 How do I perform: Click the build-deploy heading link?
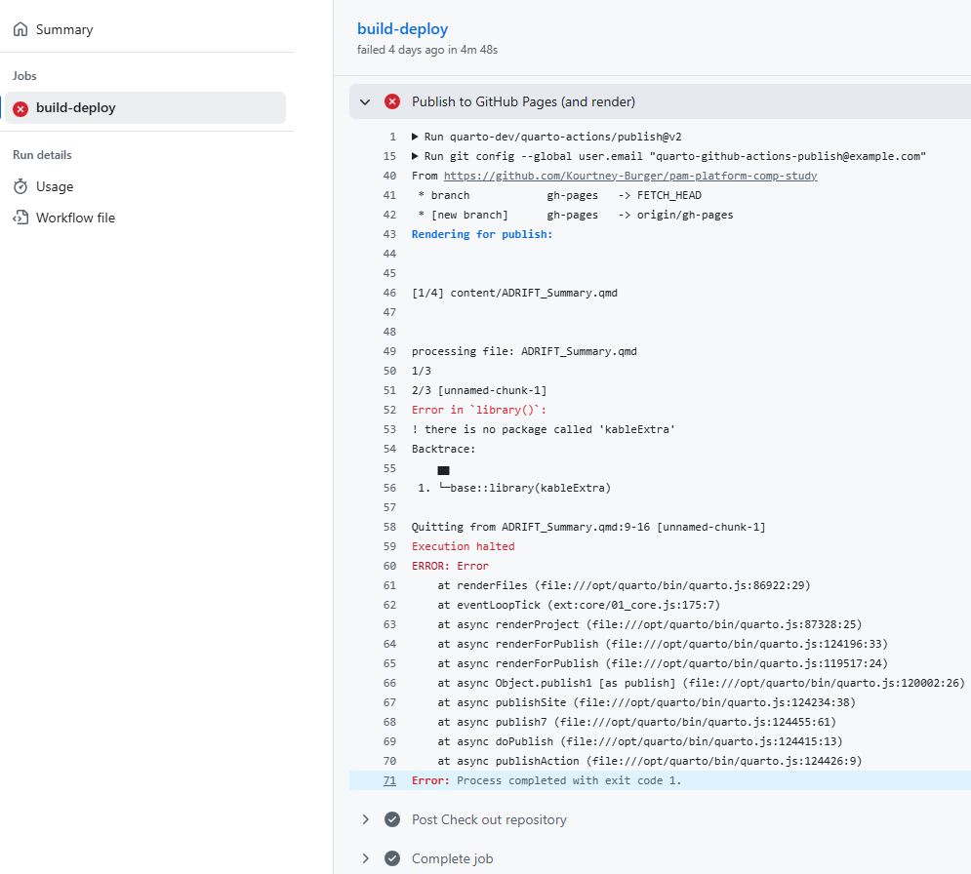click(x=402, y=29)
